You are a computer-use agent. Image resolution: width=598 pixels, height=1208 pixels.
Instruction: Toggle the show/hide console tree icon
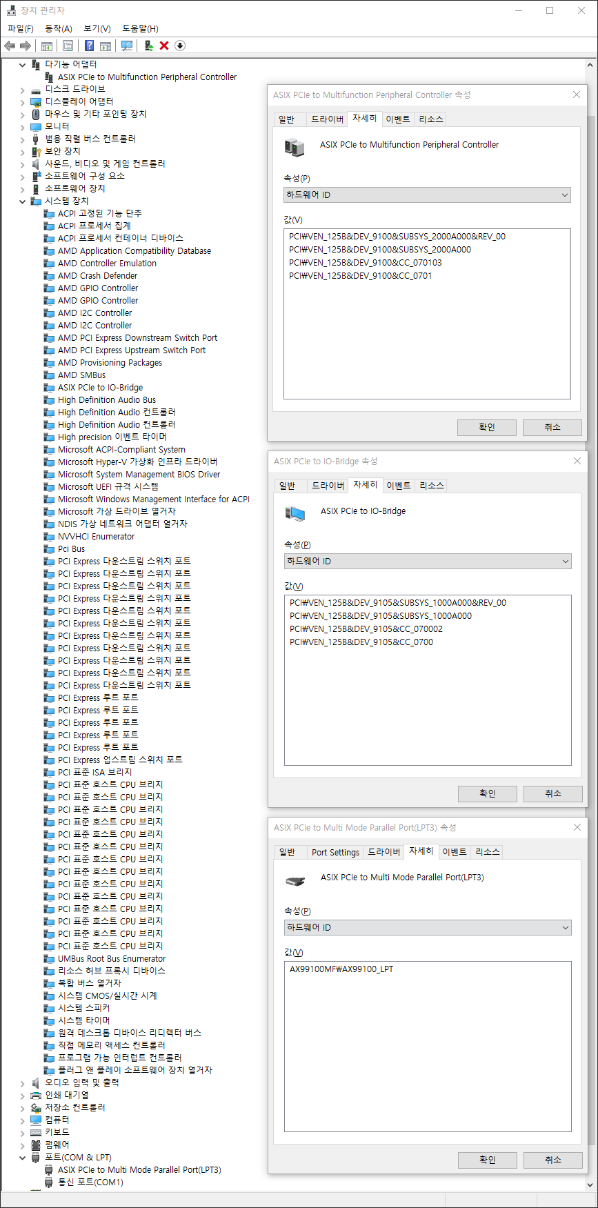coord(47,46)
